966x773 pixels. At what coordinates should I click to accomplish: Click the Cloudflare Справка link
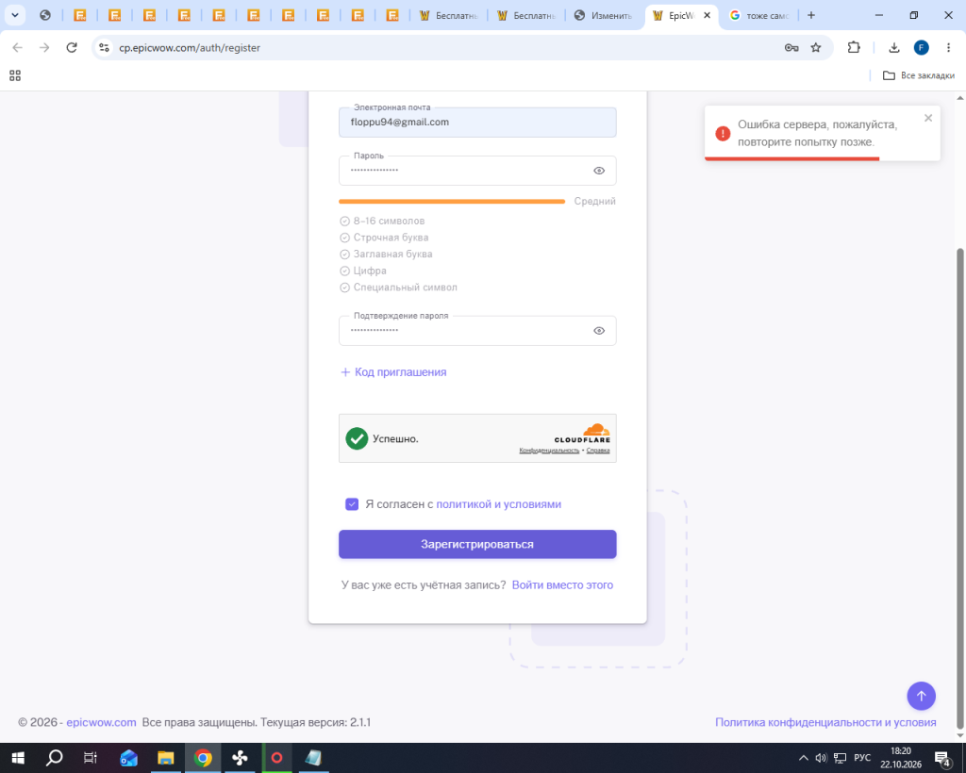pyautogui.click(x=597, y=451)
